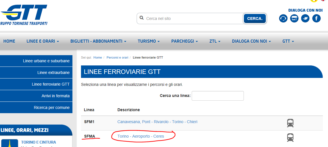Click the headset customer service icon
The width and height of the screenshot is (328, 147).
click(283, 18)
